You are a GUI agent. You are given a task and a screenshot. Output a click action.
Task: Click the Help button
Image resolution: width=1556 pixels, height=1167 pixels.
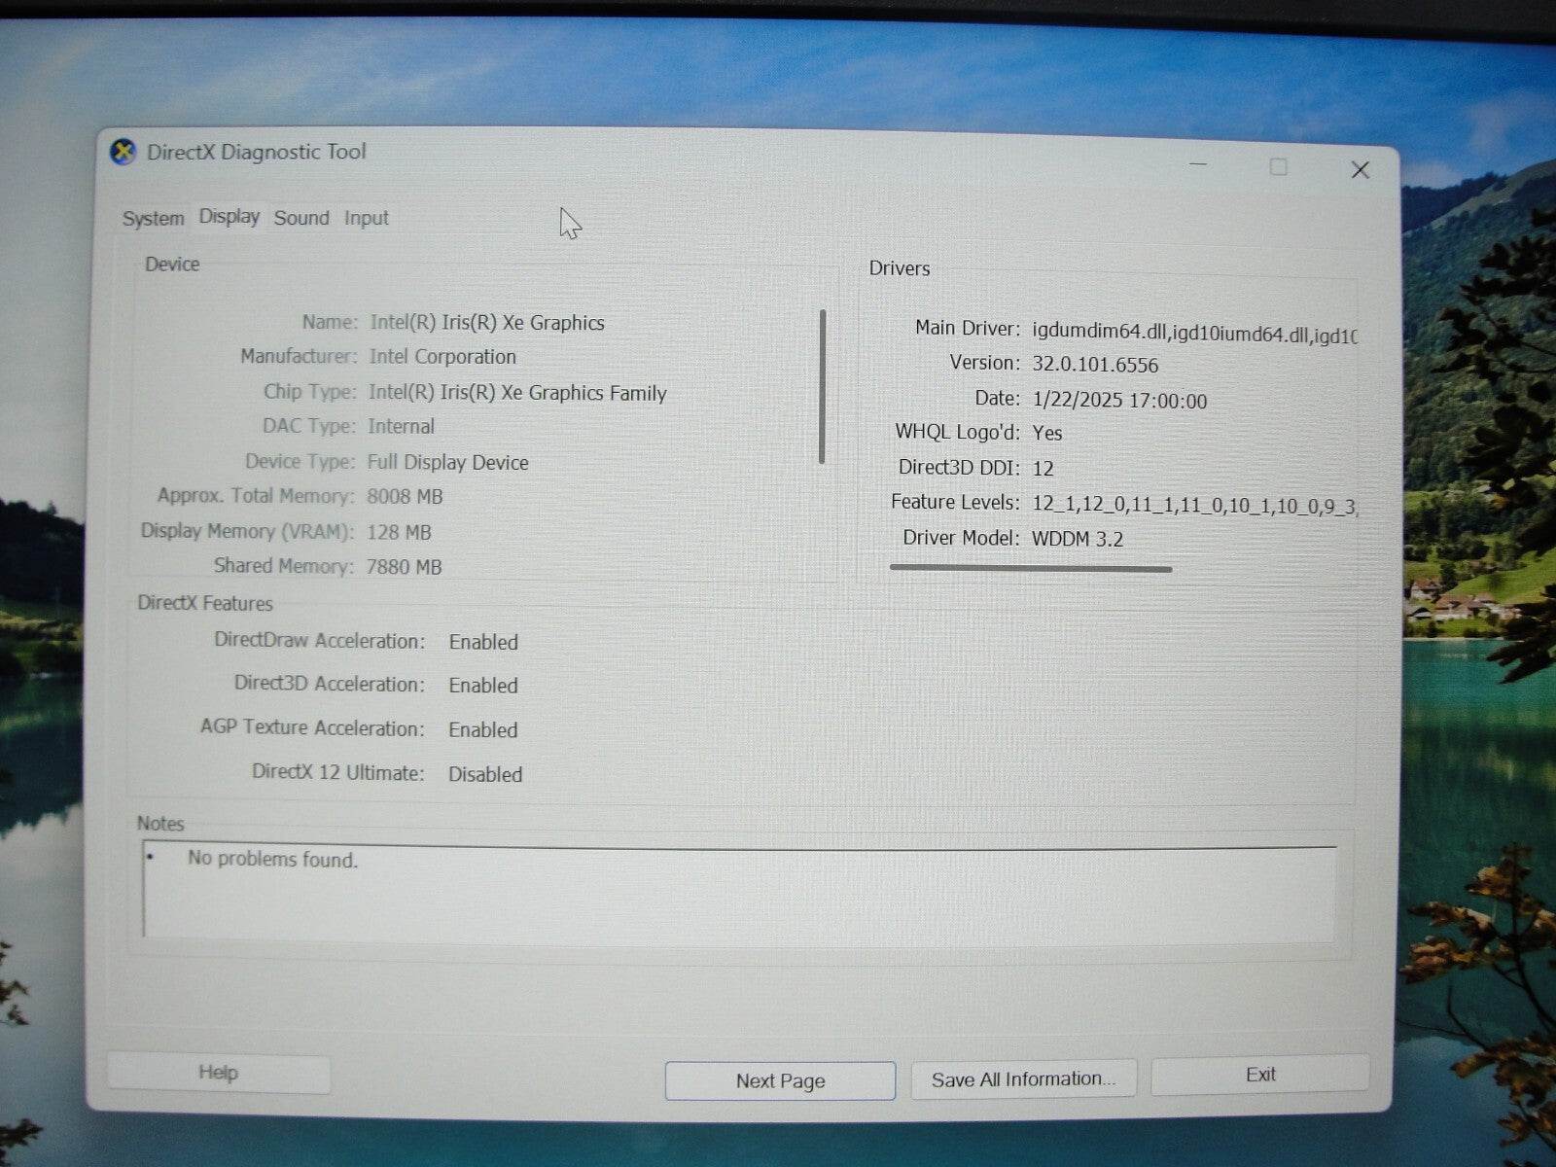pyautogui.click(x=218, y=1073)
